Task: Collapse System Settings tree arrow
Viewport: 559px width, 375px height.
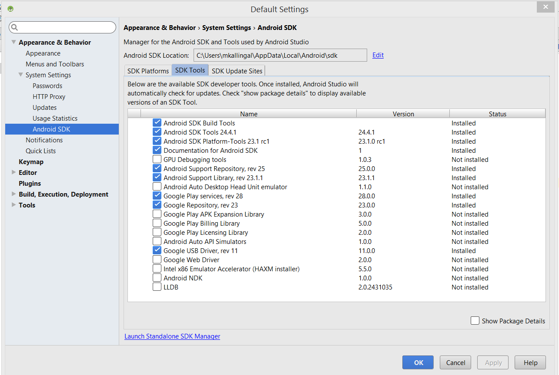Action: [20, 75]
